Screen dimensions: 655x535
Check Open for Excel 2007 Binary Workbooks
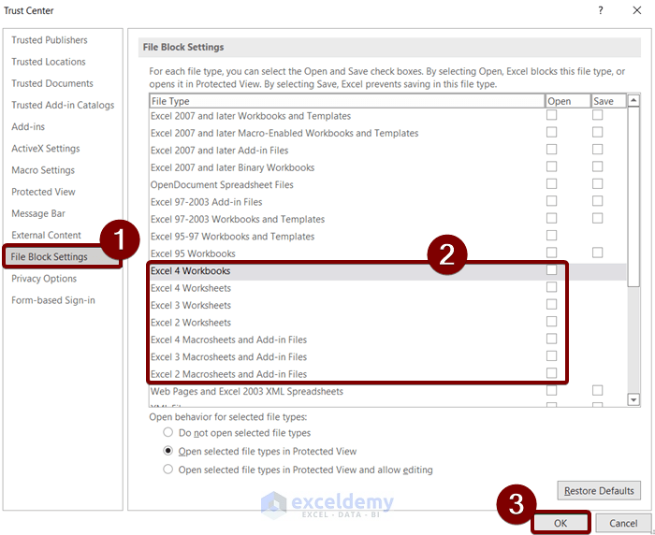click(x=551, y=166)
